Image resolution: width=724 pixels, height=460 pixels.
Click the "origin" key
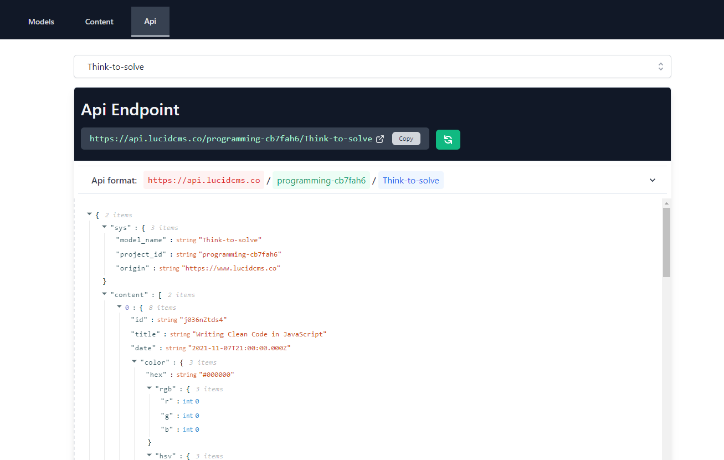point(132,268)
